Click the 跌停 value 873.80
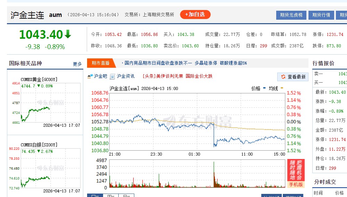Screen dimensions: 347x197 334,46
